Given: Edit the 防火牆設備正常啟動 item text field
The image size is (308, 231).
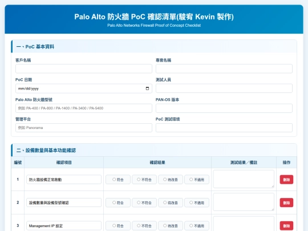Looking at the screenshot, I should coord(64,180).
